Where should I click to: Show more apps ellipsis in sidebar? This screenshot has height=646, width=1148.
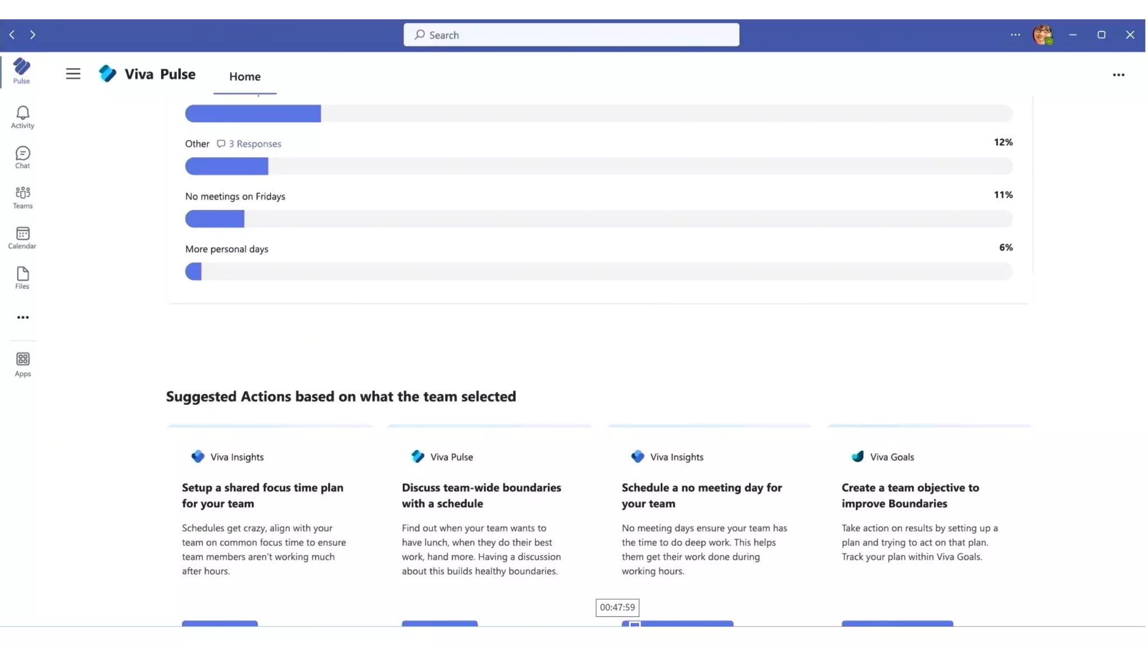[x=22, y=317]
